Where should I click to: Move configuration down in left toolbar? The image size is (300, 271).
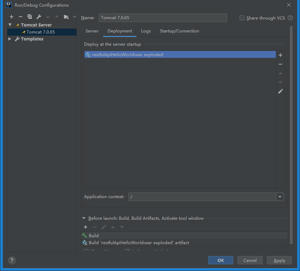(57, 17)
